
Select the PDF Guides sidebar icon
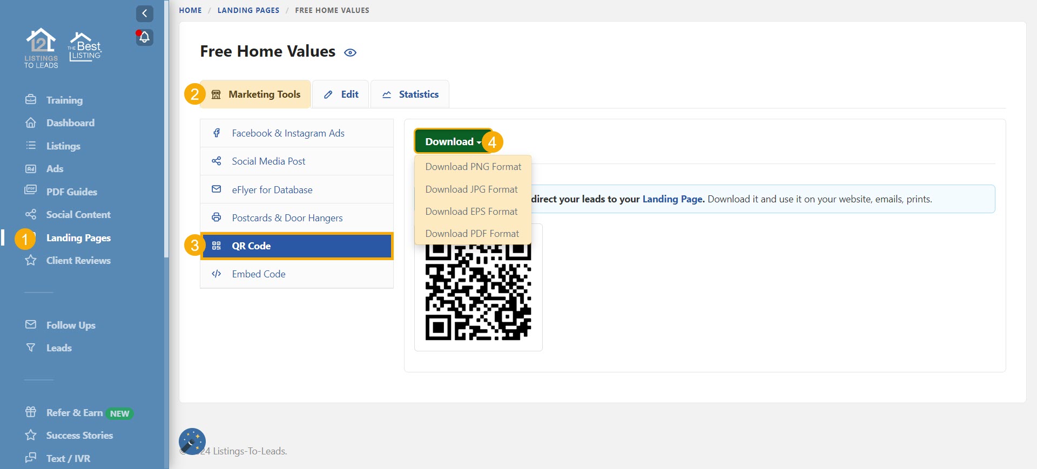pyautogui.click(x=31, y=192)
